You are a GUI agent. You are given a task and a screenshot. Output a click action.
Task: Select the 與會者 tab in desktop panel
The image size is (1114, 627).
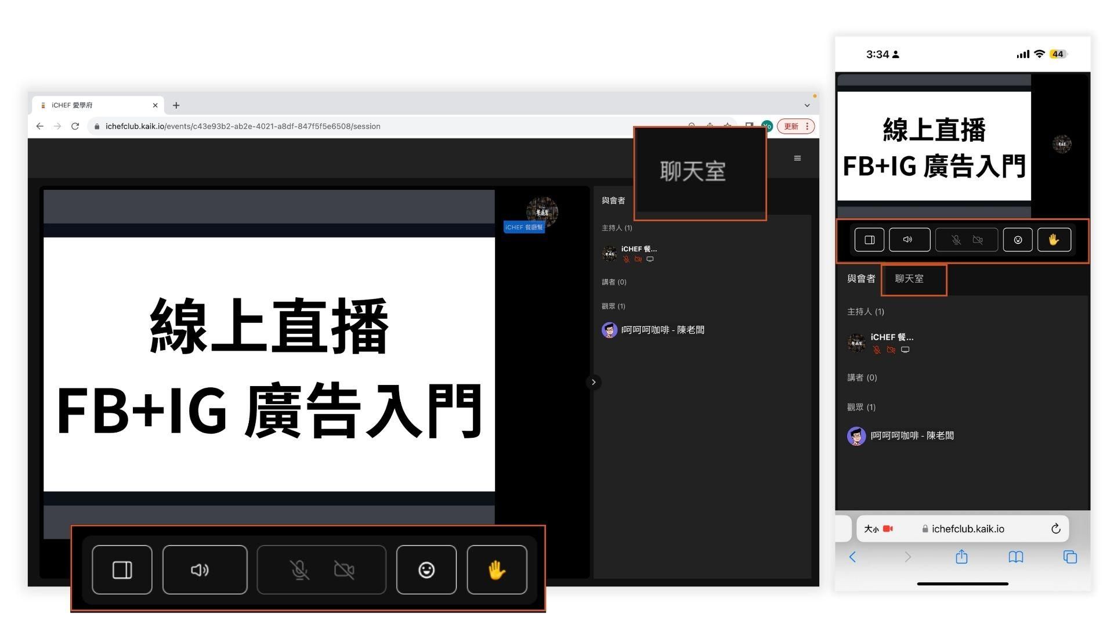coord(613,200)
